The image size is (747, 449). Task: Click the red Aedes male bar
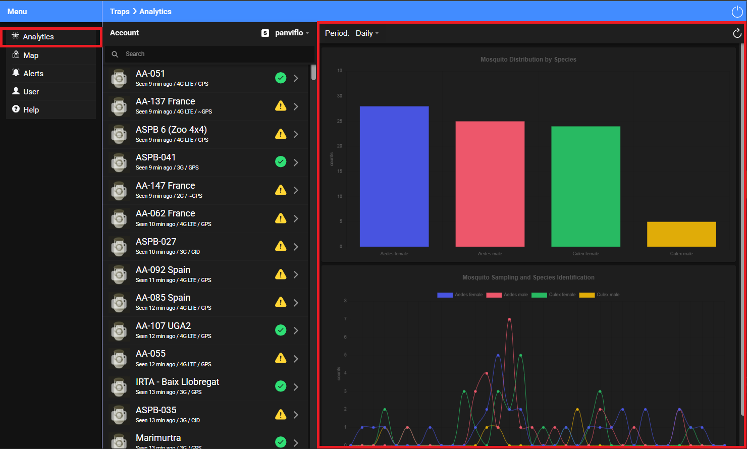pos(490,184)
